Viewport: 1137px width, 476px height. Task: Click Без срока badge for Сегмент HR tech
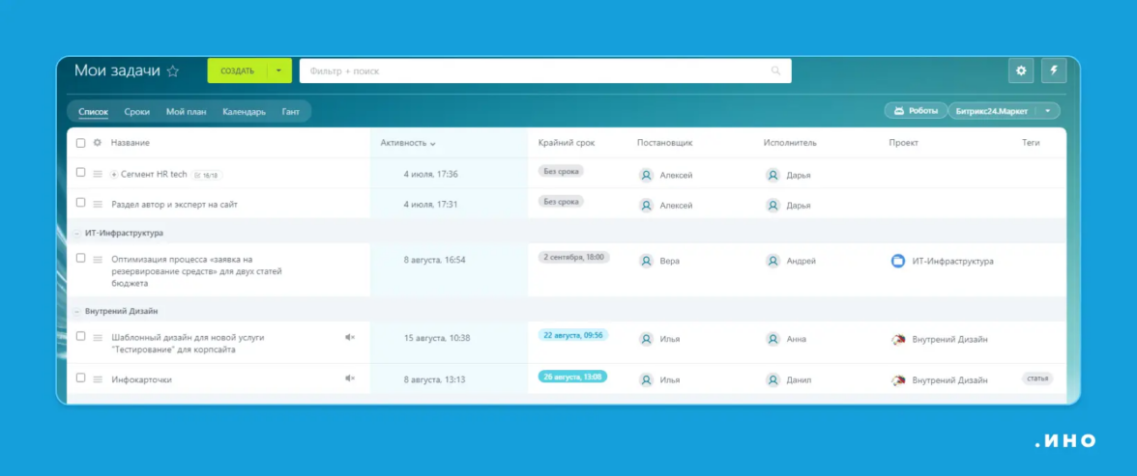(561, 171)
